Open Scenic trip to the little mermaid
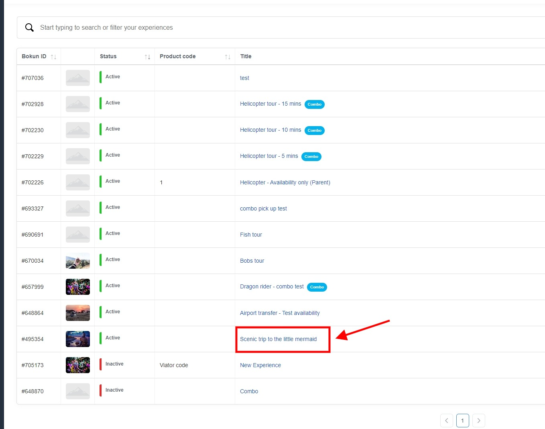Screen dimensions: 545x429 click(x=278, y=339)
